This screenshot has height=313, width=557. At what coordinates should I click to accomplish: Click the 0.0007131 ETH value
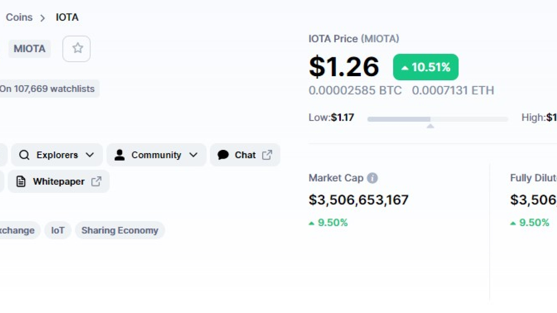[x=453, y=90]
